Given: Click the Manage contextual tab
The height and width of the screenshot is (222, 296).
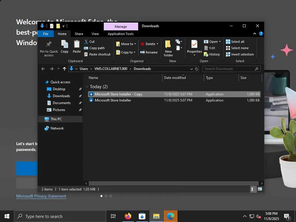Looking at the screenshot, I should coord(121,27).
